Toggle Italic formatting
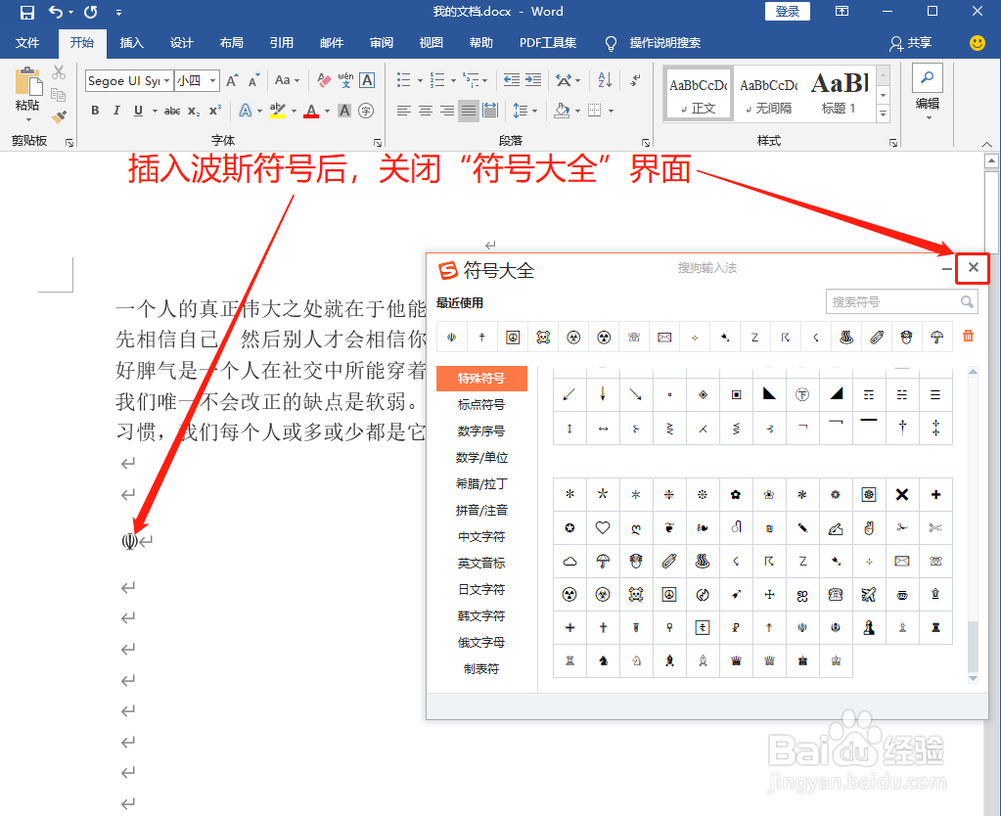 pos(116,111)
